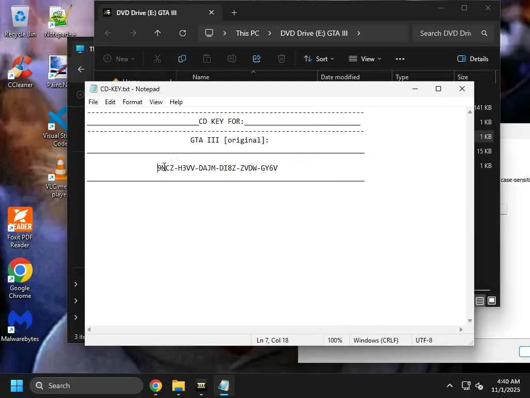Open the Google Chrome desktop shortcut

pos(20,279)
